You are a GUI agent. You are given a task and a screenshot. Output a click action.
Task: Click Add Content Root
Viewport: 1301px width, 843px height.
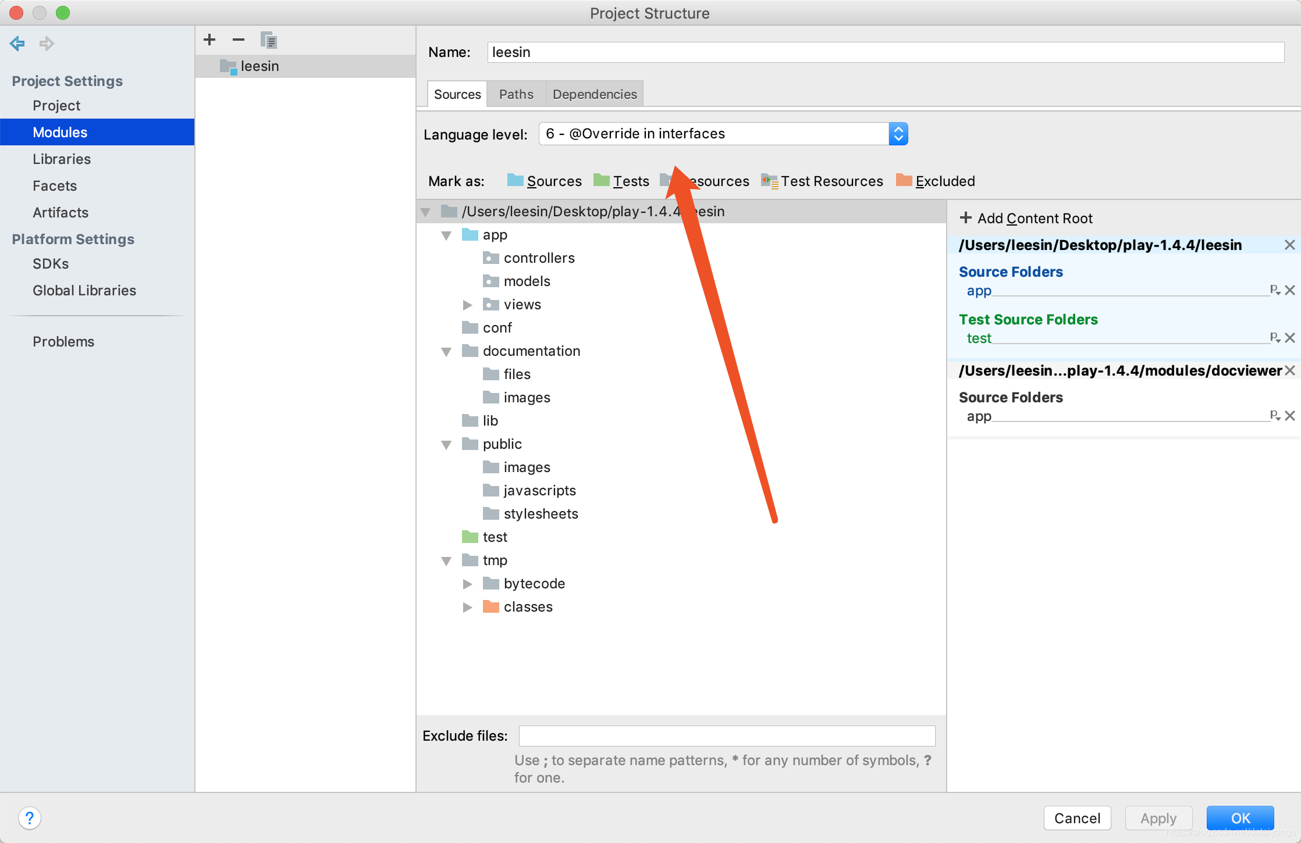[1026, 218]
